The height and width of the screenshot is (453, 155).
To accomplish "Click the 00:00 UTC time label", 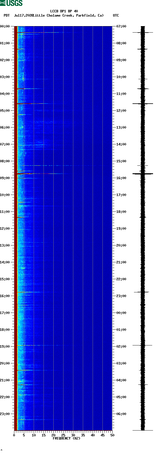I will pos(121,313).
